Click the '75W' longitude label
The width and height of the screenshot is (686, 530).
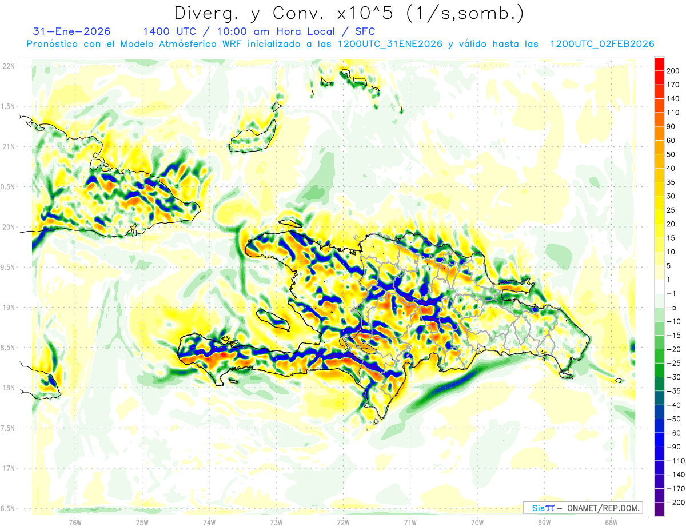pyautogui.click(x=142, y=521)
